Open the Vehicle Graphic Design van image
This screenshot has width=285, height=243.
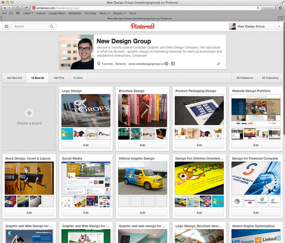click(x=143, y=178)
